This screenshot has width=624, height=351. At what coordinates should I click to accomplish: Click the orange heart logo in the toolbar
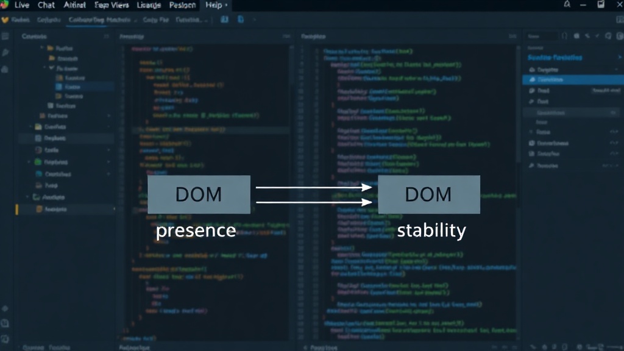[5, 20]
